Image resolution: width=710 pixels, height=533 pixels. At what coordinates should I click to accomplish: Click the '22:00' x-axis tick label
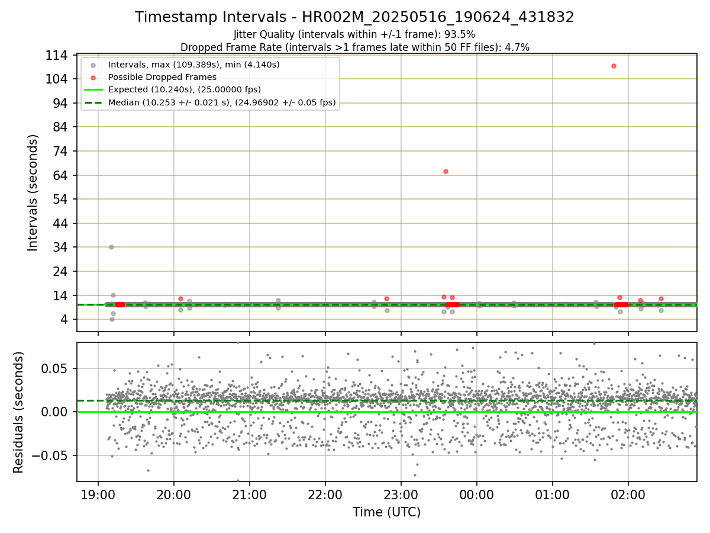coord(325,495)
